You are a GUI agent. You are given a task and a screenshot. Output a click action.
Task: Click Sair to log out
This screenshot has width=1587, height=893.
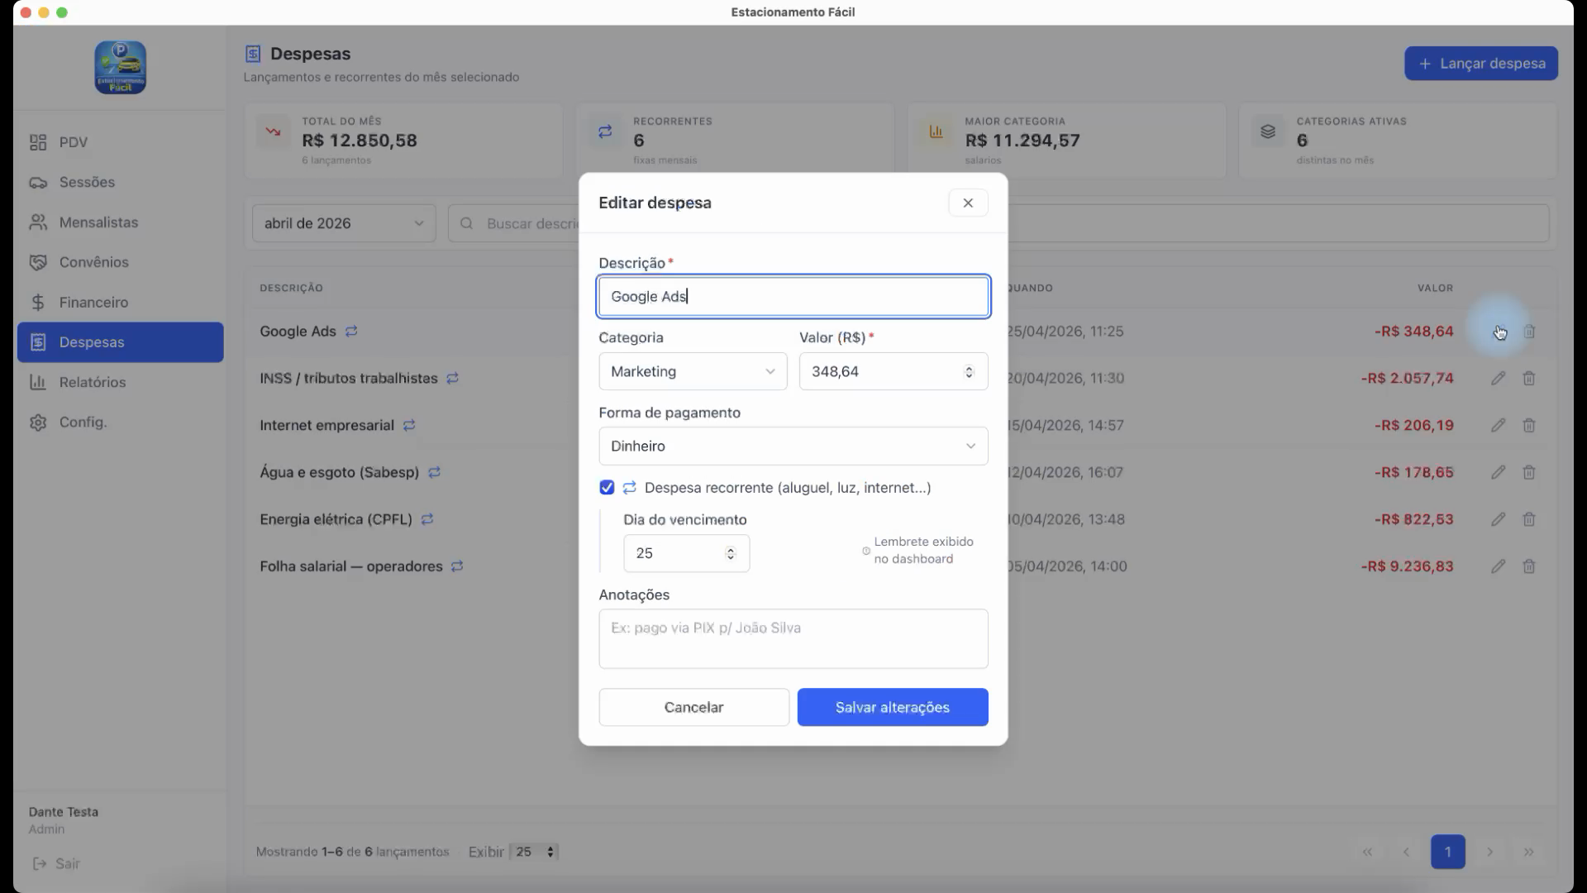tap(56, 863)
